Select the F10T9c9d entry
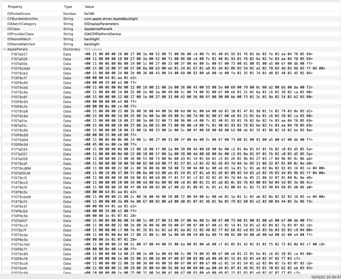Viewport: 341px width, 279px height. pos(20,116)
